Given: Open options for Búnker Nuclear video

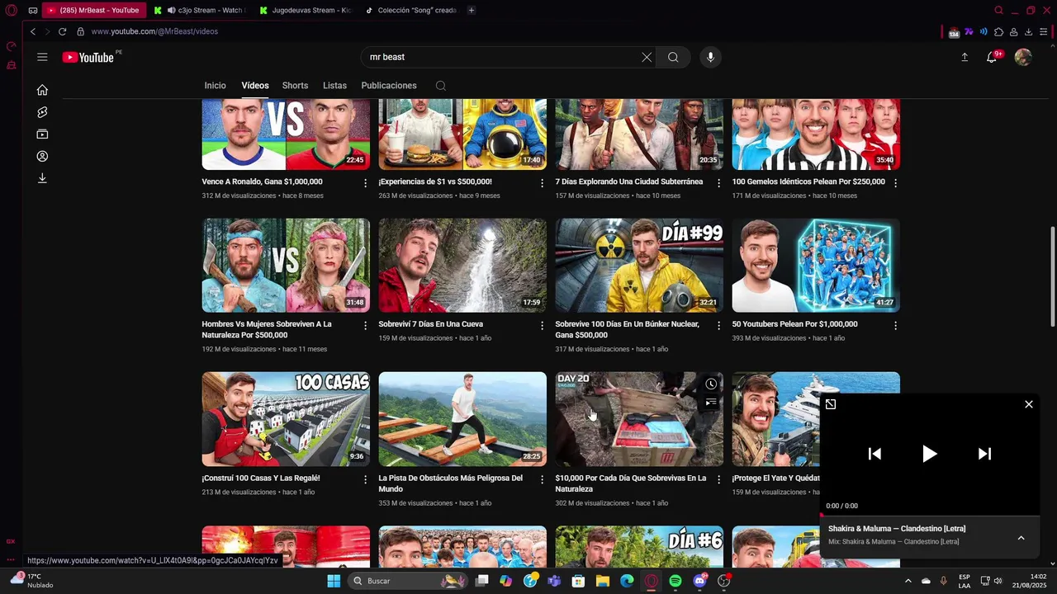Looking at the screenshot, I should (x=718, y=326).
